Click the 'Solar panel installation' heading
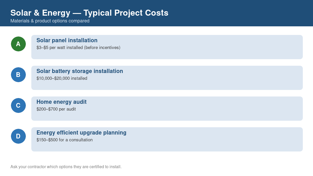This screenshot has width=313, height=176. pyautogui.click(x=67, y=40)
